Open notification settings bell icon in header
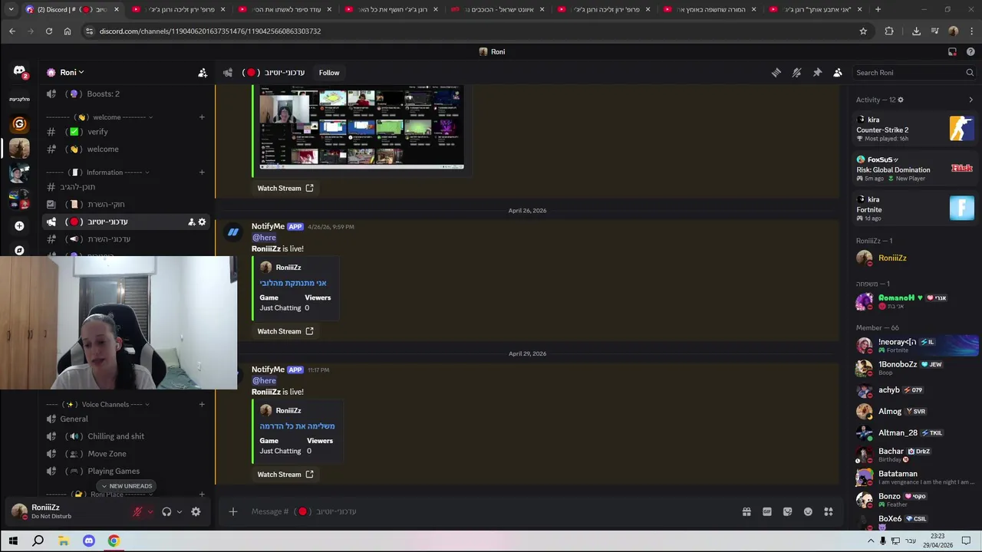Screen dimensions: 982x552 (x=797, y=73)
